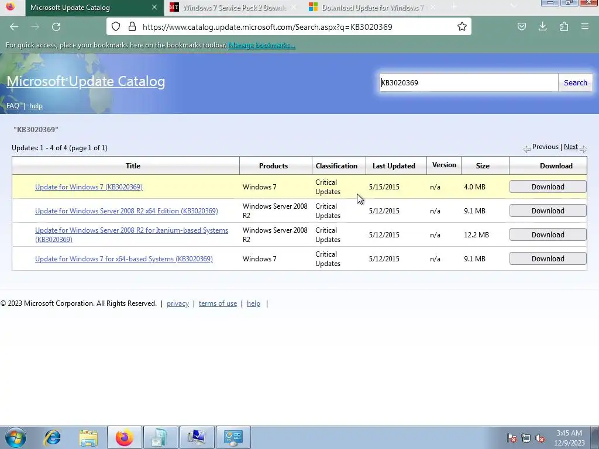Open muted volume tray icon
Viewport: 599px width, 449px height.
(x=540, y=438)
